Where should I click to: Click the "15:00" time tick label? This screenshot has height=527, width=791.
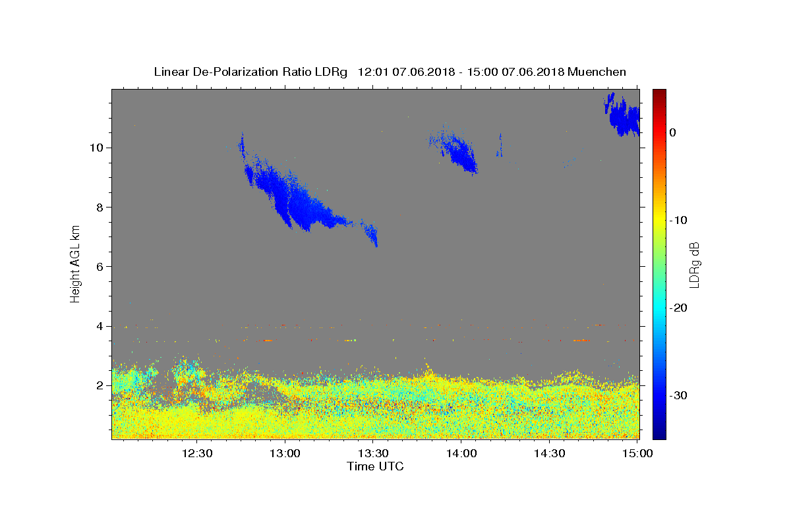(x=637, y=453)
